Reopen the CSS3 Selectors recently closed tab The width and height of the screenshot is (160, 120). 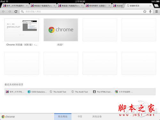[x=37, y=92]
